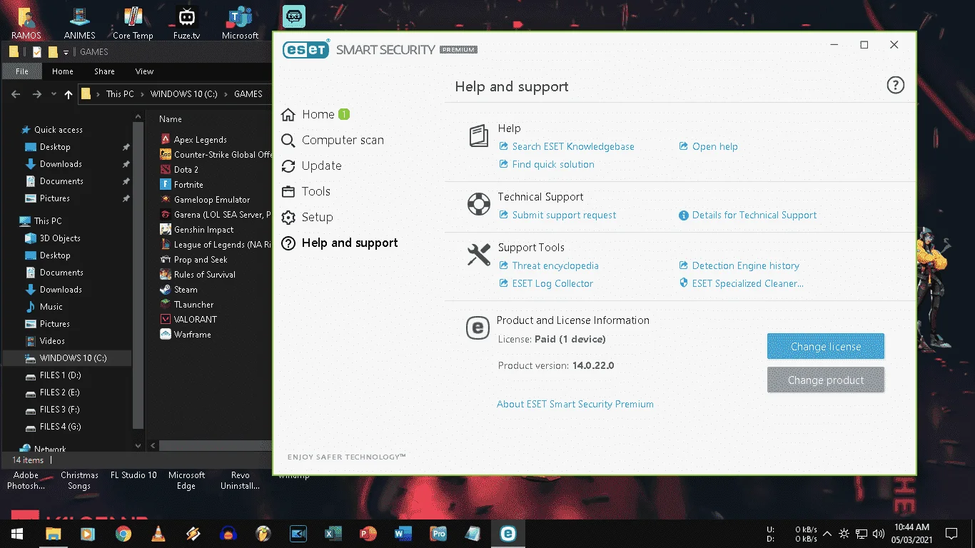This screenshot has width=975, height=548.
Task: Open Core Temp desktop shortcut
Action: tap(133, 22)
